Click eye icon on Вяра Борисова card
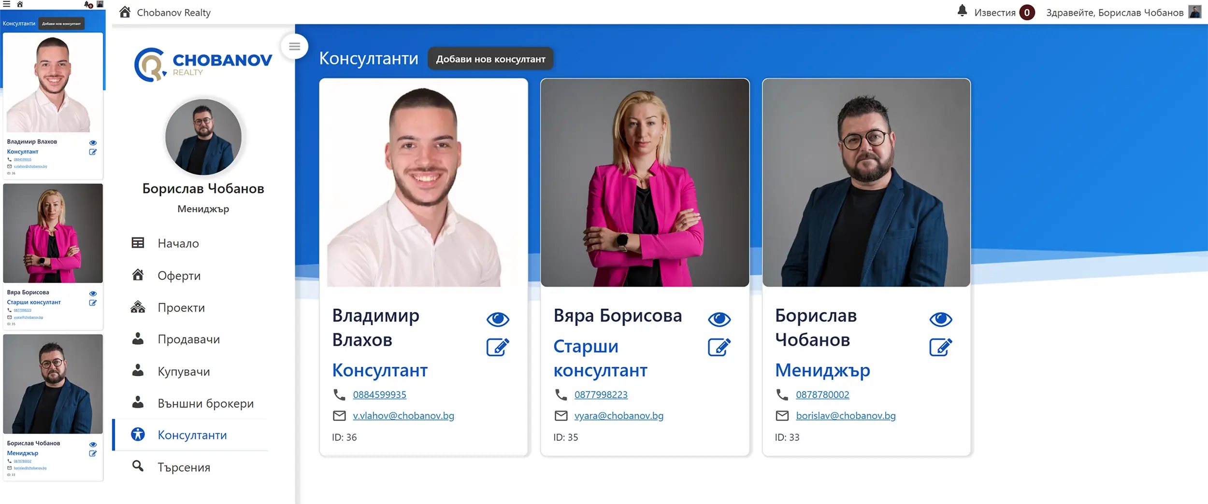Screen dimensions: 1208x504 pos(719,319)
